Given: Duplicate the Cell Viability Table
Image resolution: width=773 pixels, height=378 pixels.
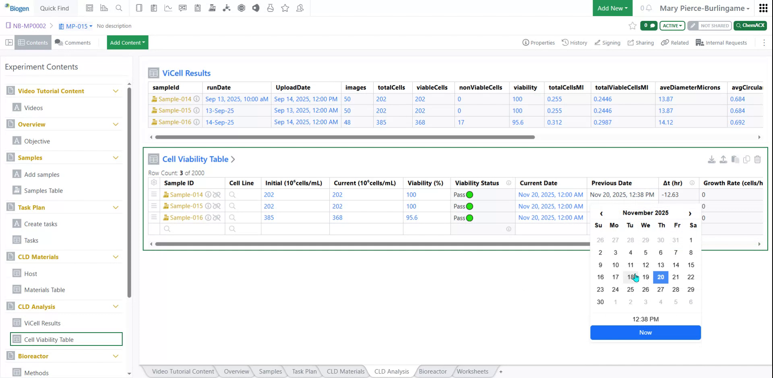Looking at the screenshot, I should 747,159.
